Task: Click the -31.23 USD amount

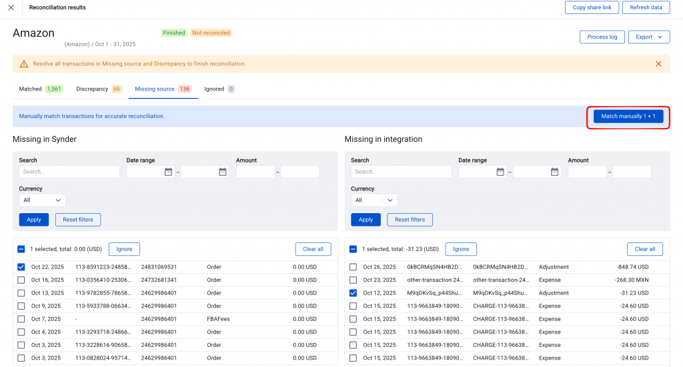Action: coord(634,293)
